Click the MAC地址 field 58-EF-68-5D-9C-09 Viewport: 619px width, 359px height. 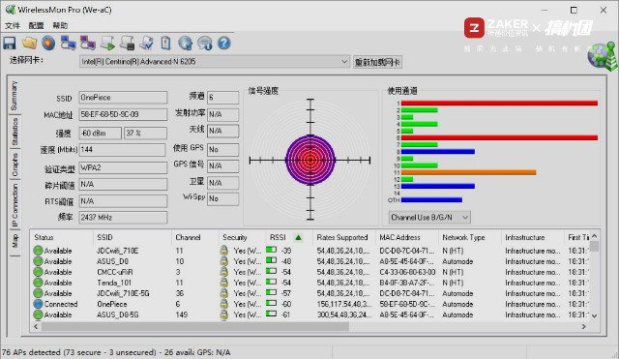pos(123,114)
